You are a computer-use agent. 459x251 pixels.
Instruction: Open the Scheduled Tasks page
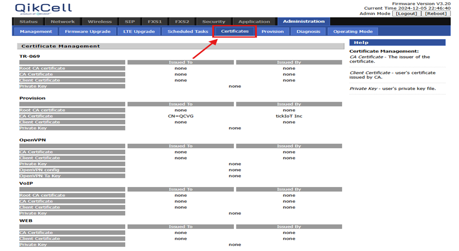pyautogui.click(x=187, y=32)
